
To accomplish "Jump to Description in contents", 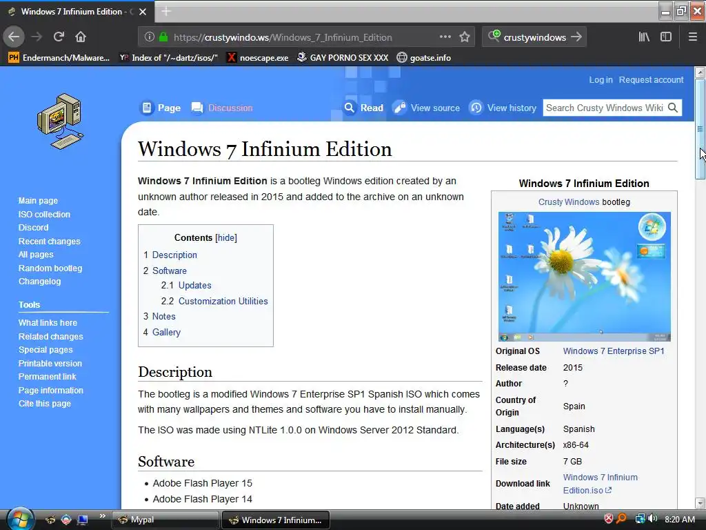I will tap(174, 255).
